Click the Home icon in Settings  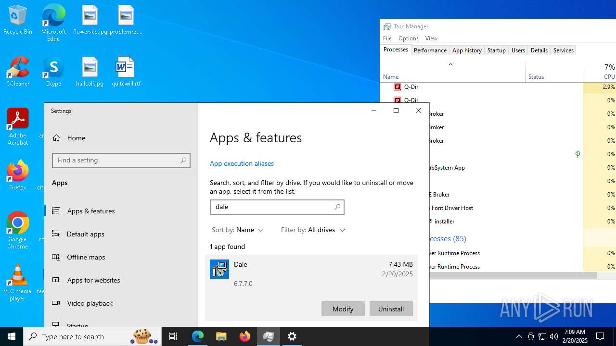(57, 138)
